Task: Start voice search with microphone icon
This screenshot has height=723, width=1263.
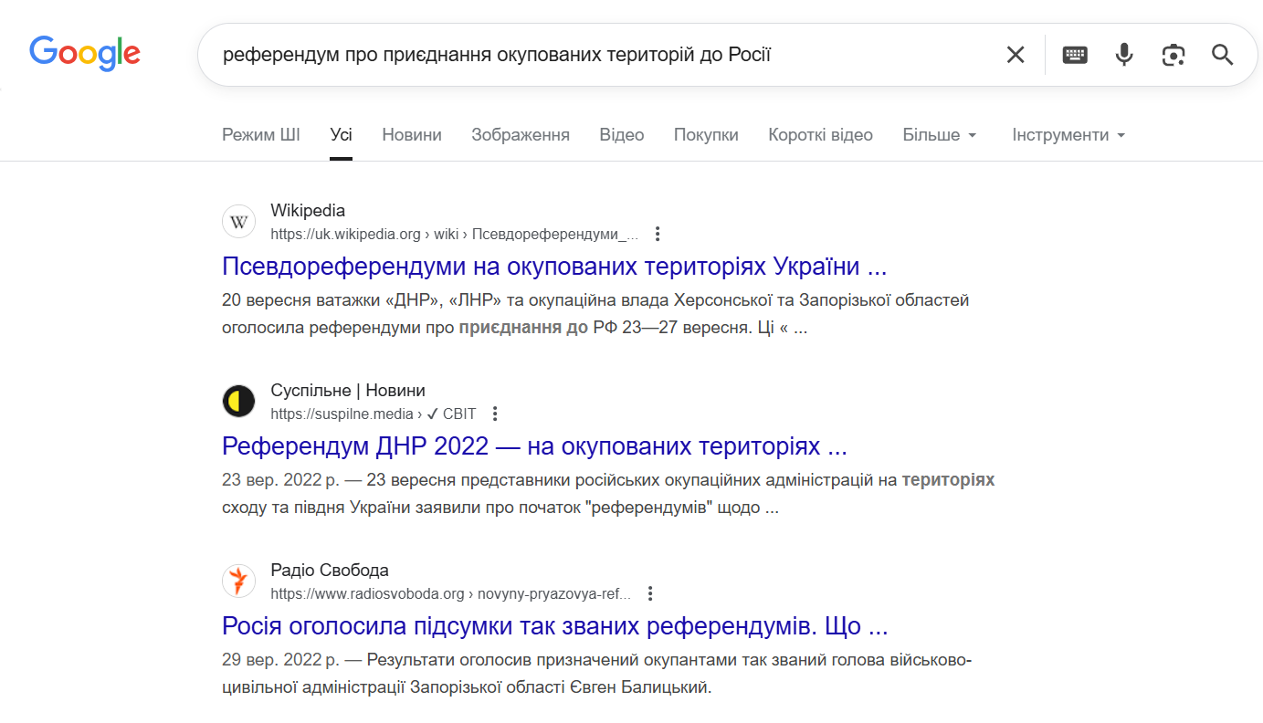Action: click(1124, 55)
